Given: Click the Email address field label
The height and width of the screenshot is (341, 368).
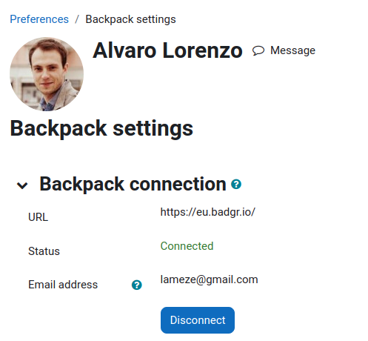Looking at the screenshot, I should (63, 285).
